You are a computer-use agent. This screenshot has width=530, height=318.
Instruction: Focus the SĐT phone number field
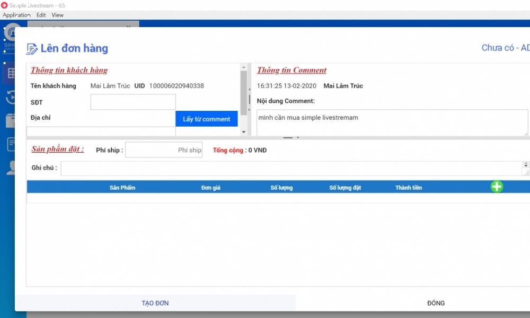click(133, 102)
